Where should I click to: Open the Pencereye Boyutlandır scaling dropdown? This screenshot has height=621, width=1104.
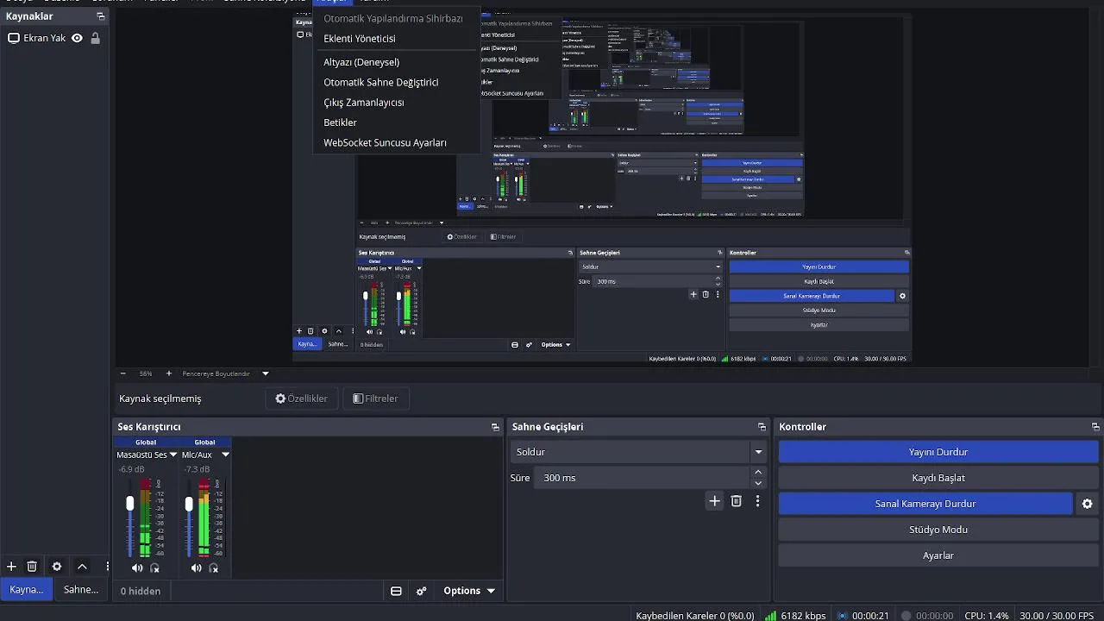(265, 373)
